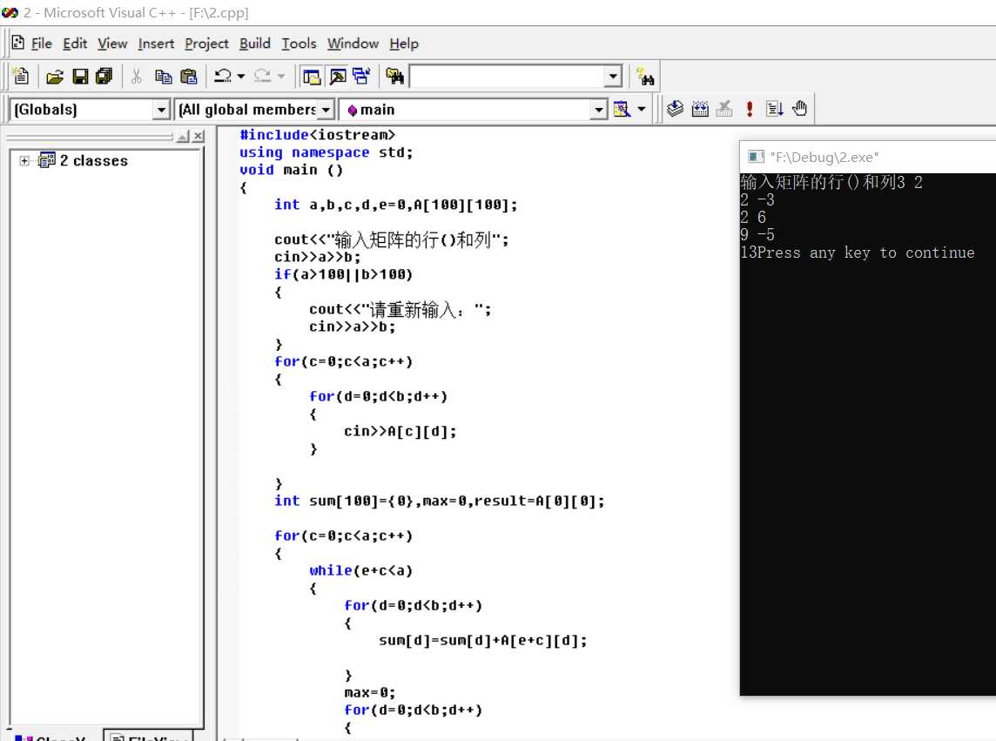Open the File menu
Image resolution: width=996 pixels, height=741 pixels.
(41, 44)
